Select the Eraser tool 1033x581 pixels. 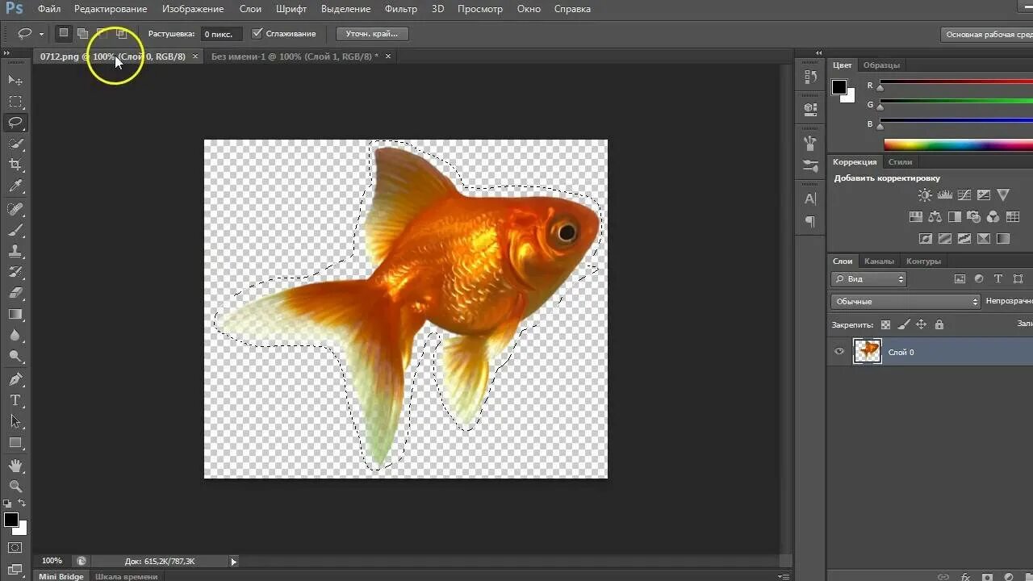tap(15, 293)
